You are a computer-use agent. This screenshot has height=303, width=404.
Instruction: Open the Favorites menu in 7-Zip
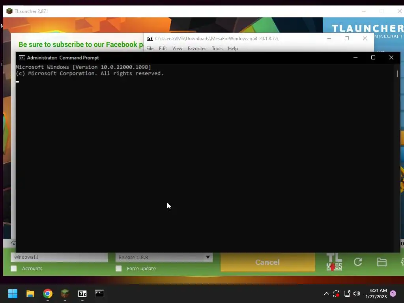197,49
